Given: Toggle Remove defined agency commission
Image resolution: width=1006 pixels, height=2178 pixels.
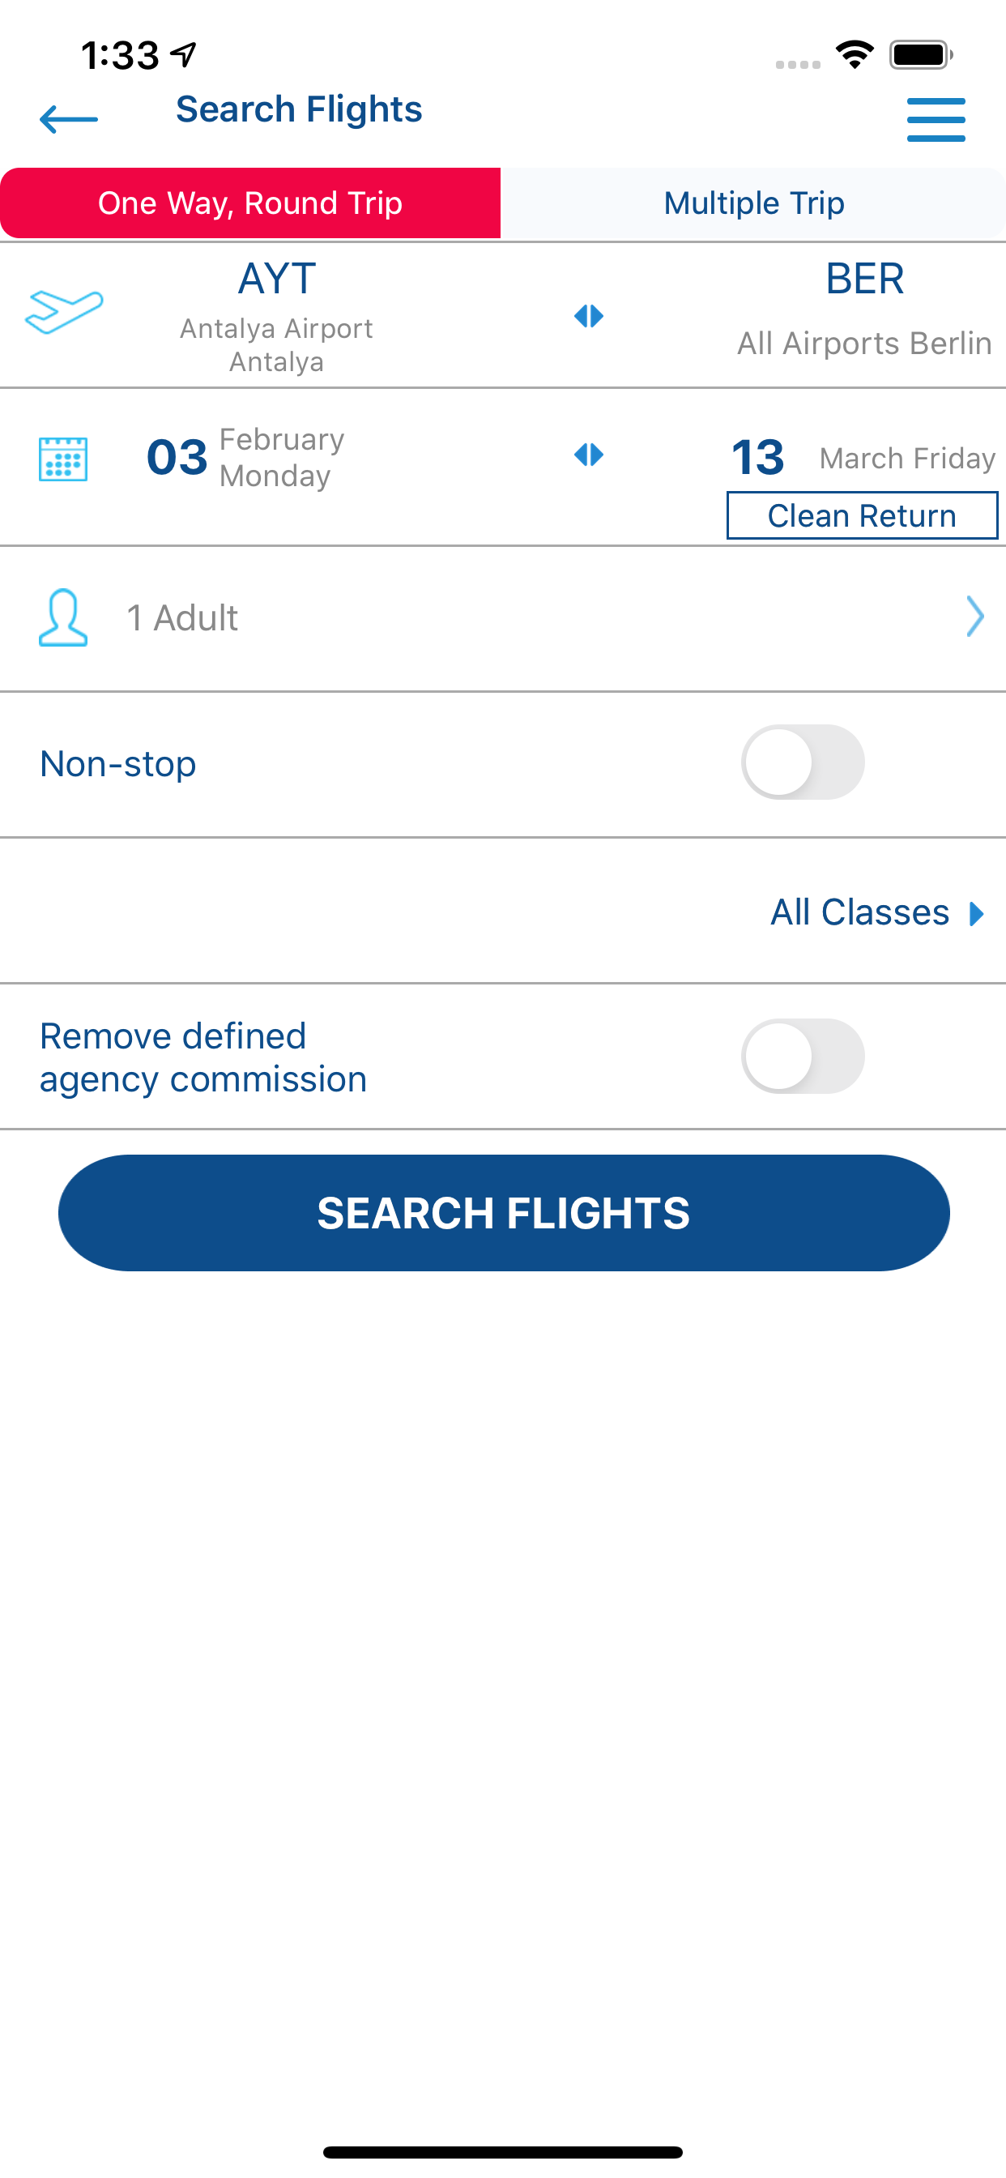Looking at the screenshot, I should (804, 1056).
